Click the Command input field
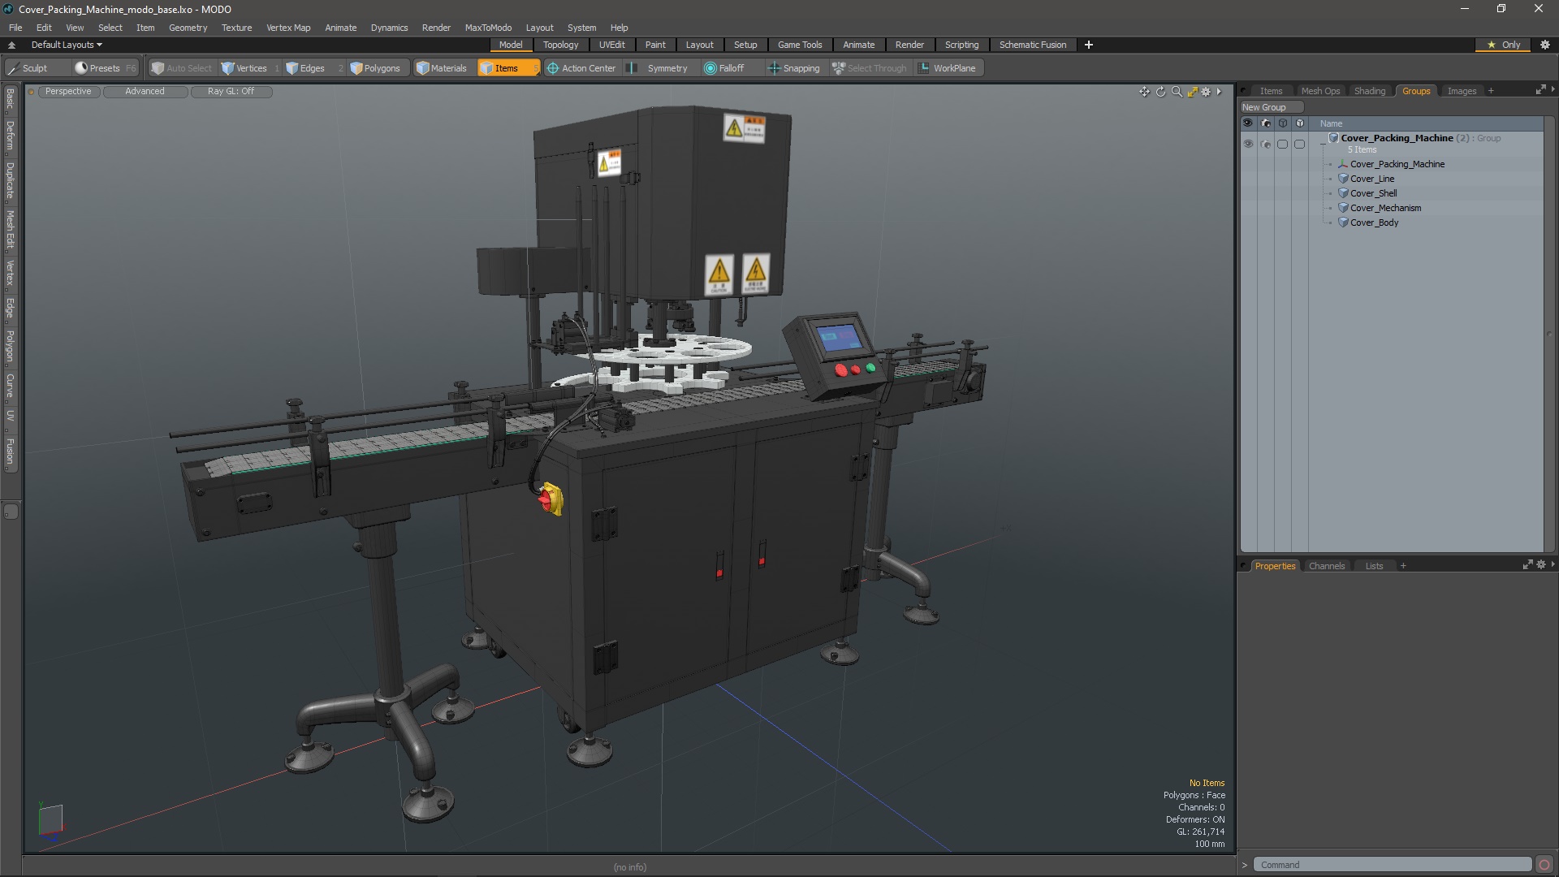 tap(1391, 865)
